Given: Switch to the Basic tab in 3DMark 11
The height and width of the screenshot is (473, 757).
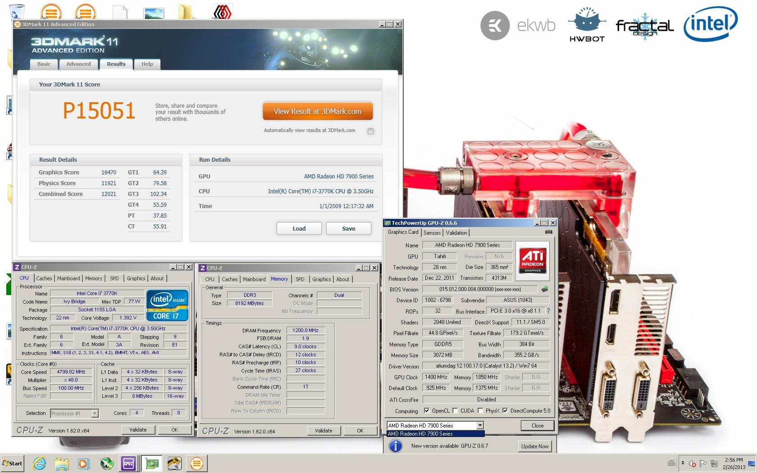Looking at the screenshot, I should [44, 64].
